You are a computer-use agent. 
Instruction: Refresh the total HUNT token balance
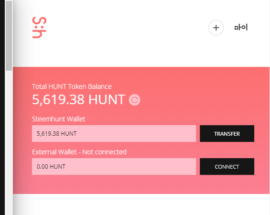click(135, 100)
